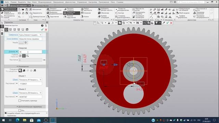Activate Отверстие простое hole command
The height and width of the screenshot is (123, 219).
[72, 13]
